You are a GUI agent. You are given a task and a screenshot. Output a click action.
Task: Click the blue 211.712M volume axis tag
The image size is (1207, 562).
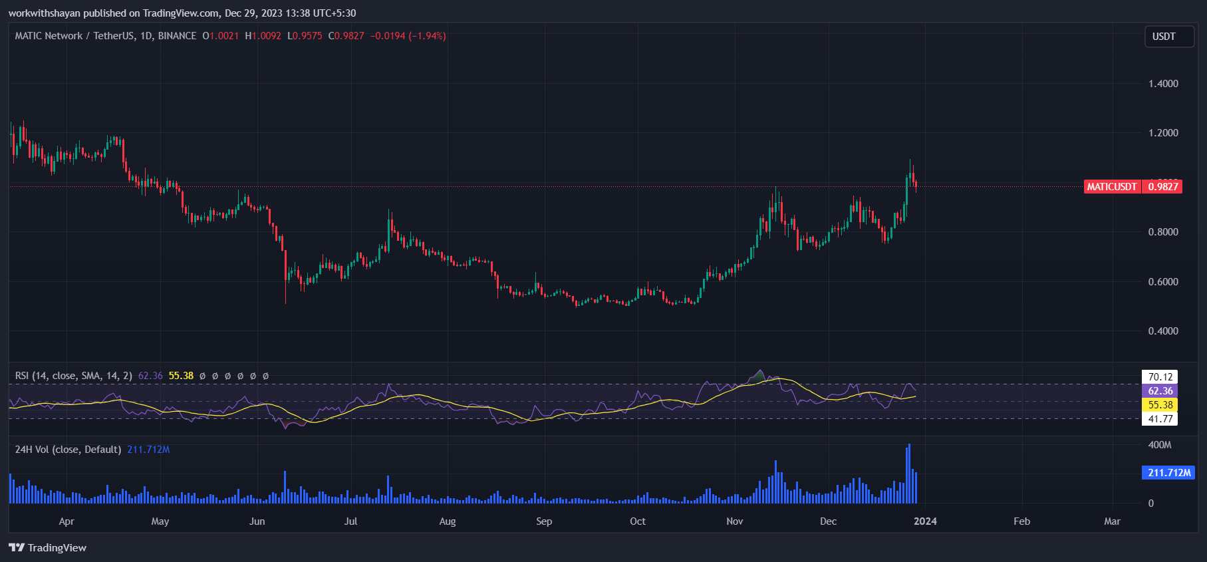[1168, 473]
